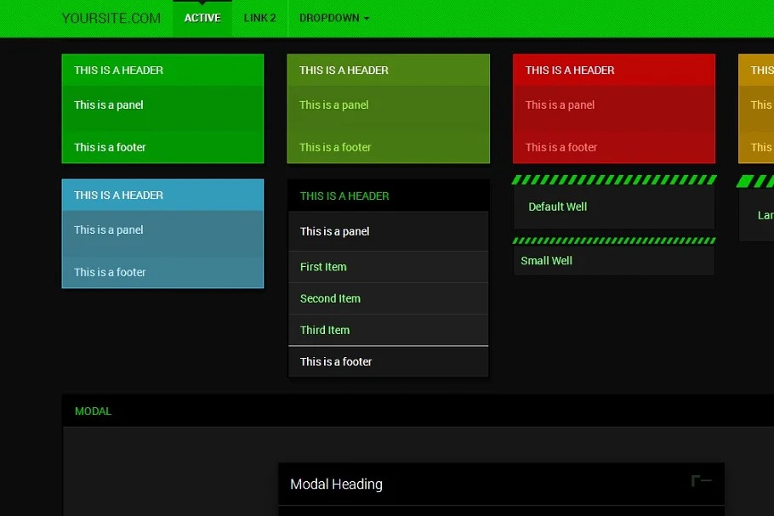Expand the DROPDOWN caret in navbar

pos(367,19)
